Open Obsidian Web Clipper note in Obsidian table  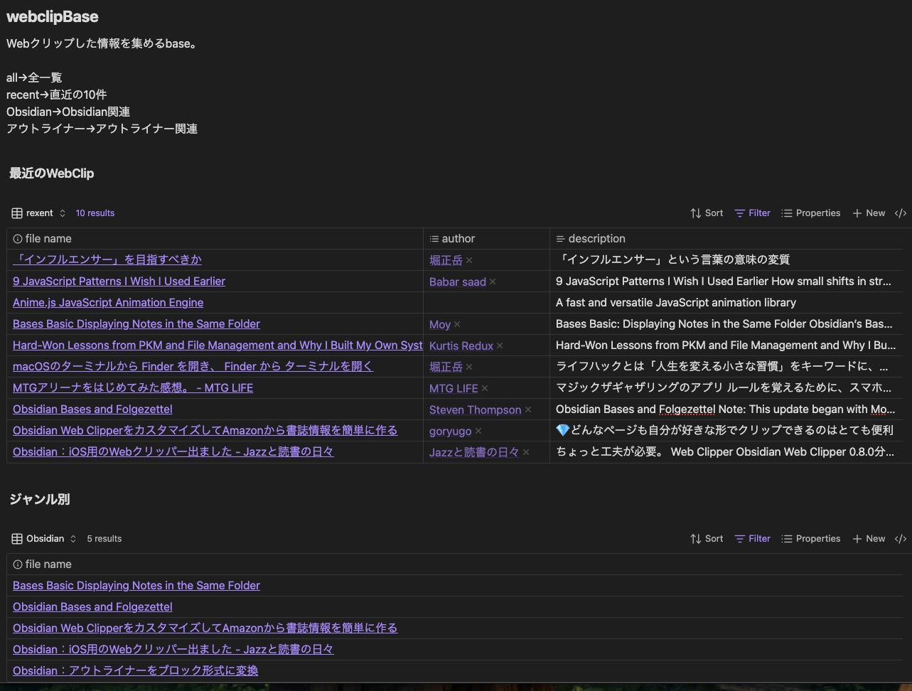205,628
